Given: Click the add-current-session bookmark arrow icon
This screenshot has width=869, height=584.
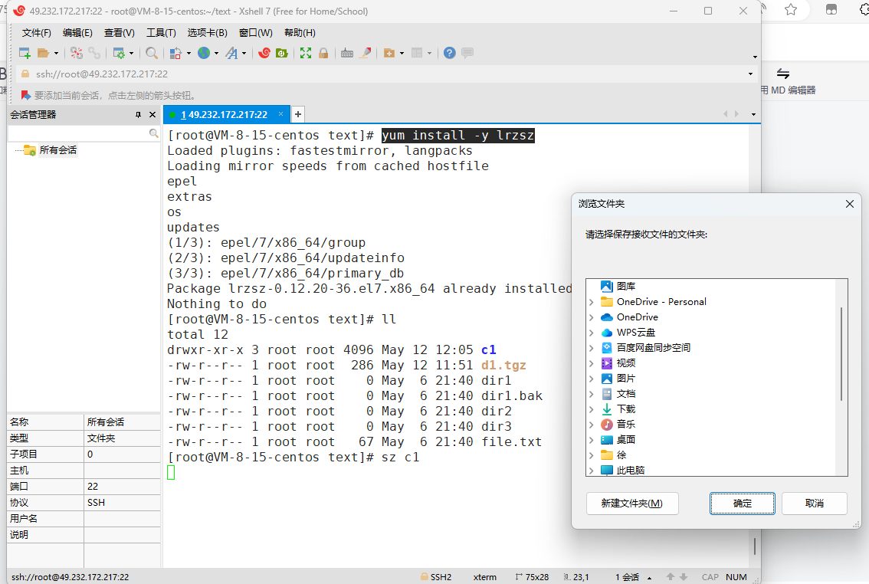Looking at the screenshot, I should [x=25, y=95].
